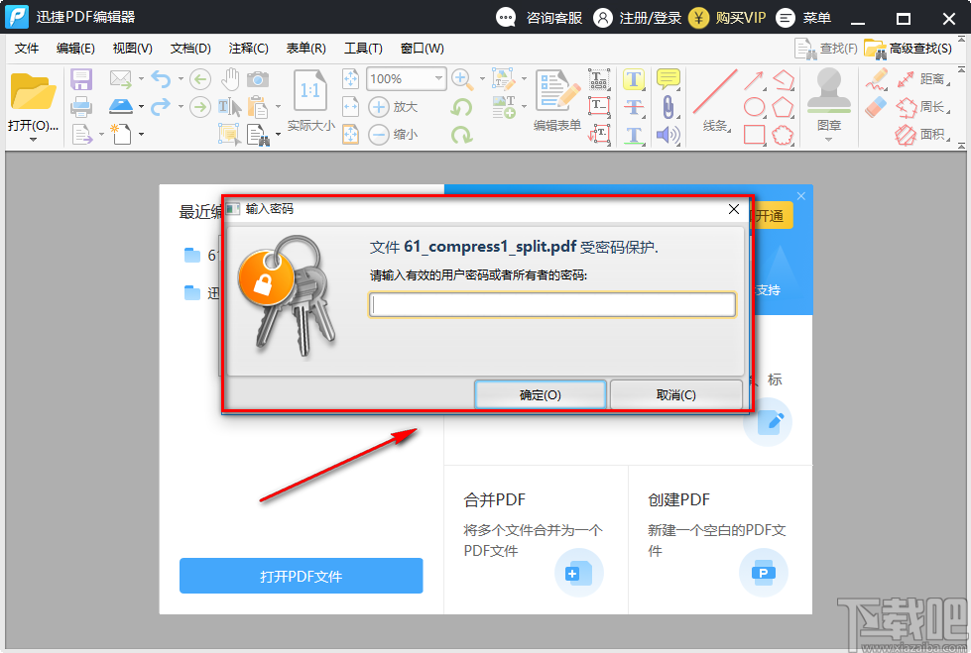Select the text selection tool
The image size is (971, 653).
230,106
